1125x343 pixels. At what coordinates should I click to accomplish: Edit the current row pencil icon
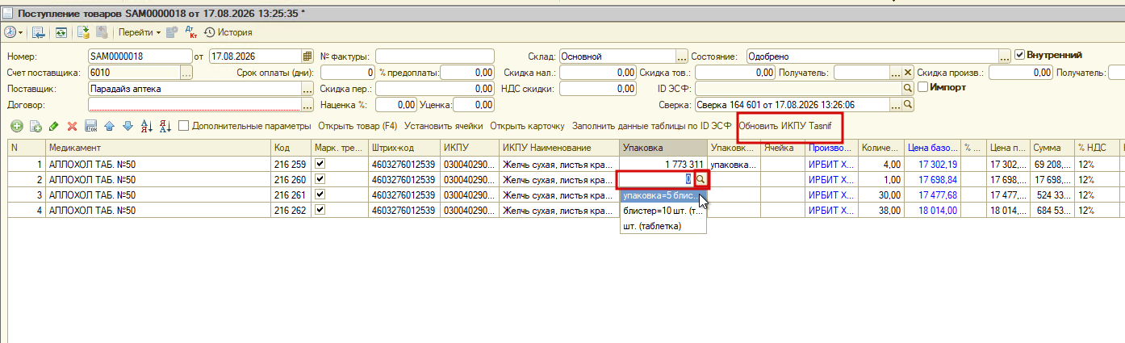53,127
